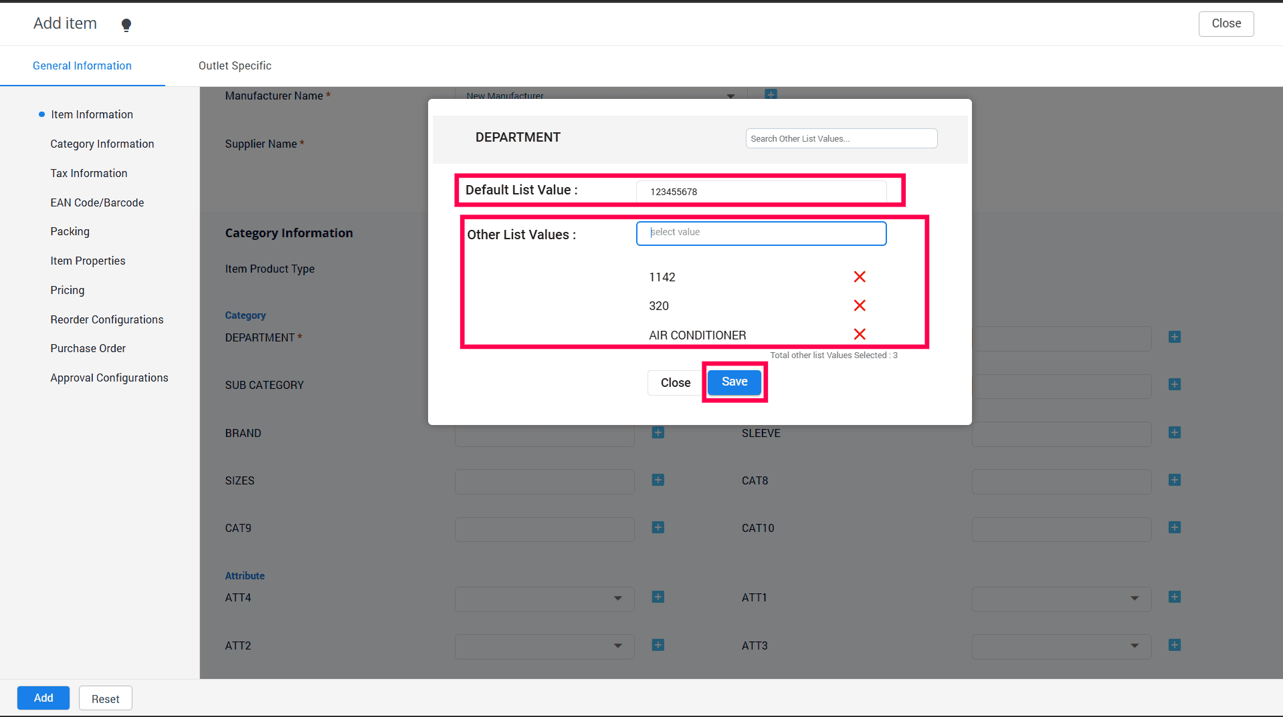
Task: Remove 1142 from other list values
Action: [x=860, y=277]
